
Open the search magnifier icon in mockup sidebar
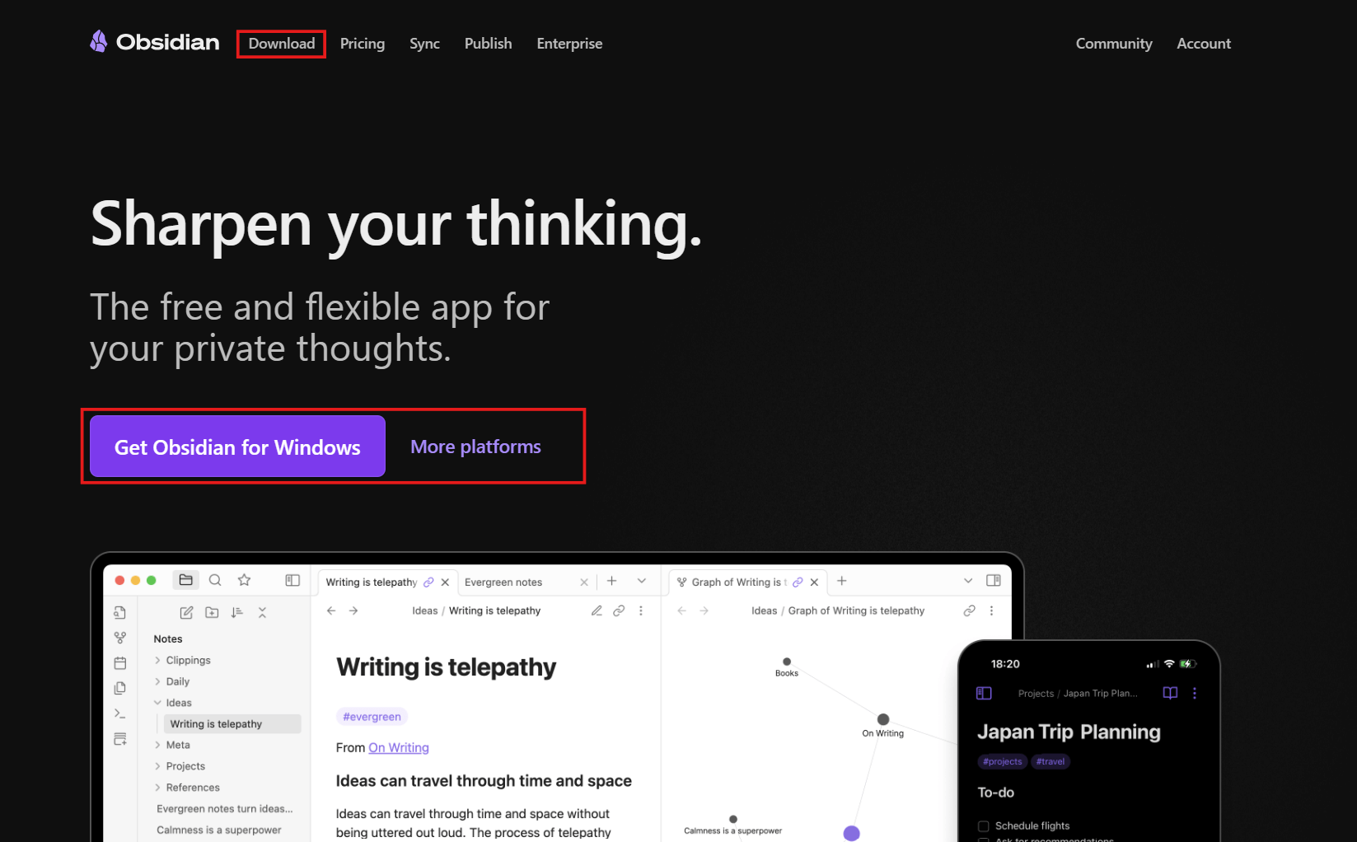coord(215,580)
